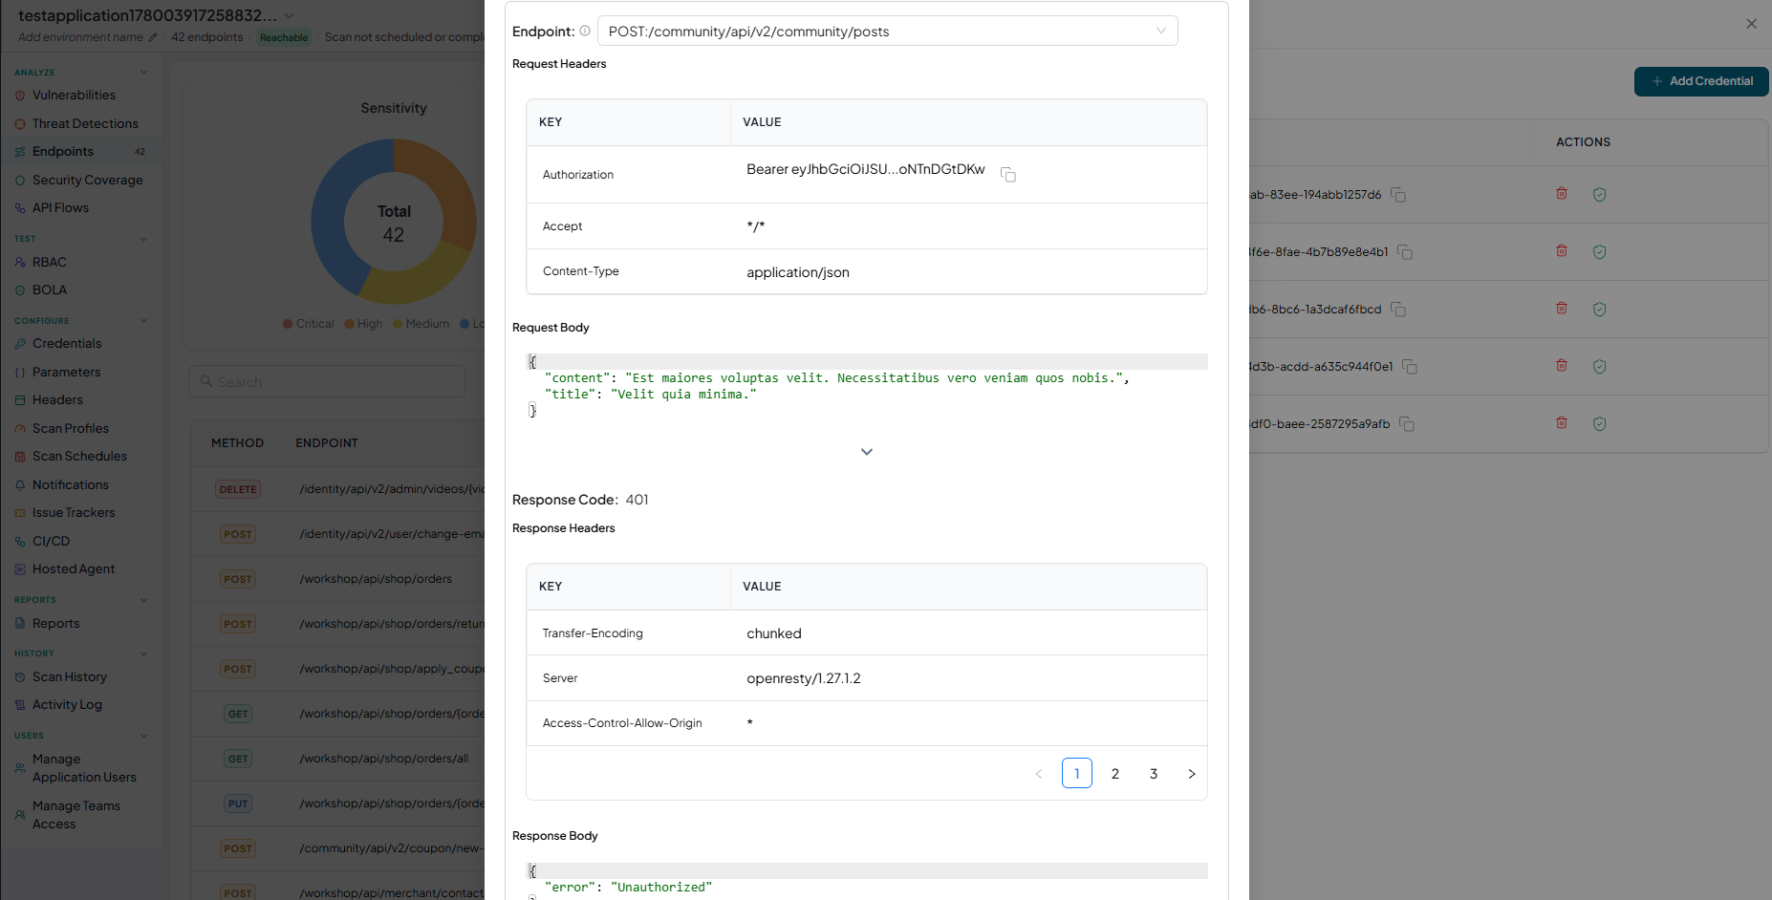Delete credential ending 2587295a9afb
Viewport: 1772px width, 900px height.
(1562, 423)
